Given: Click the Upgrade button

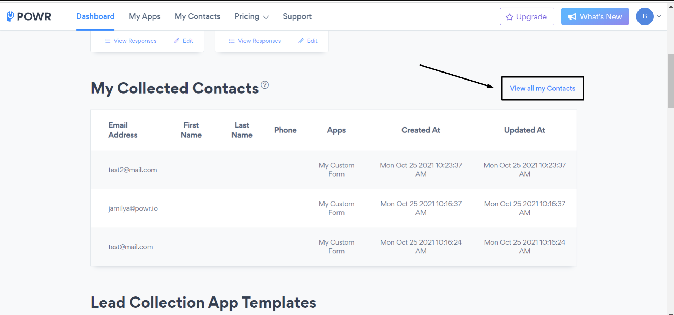Looking at the screenshot, I should (527, 16).
